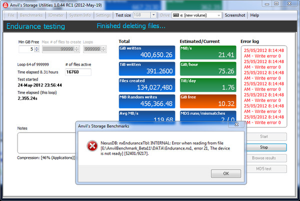Viewport: 300px width, 201px height.
Task: Click the 'Time elapsed 8.31 hours' text
Action: [37, 72]
